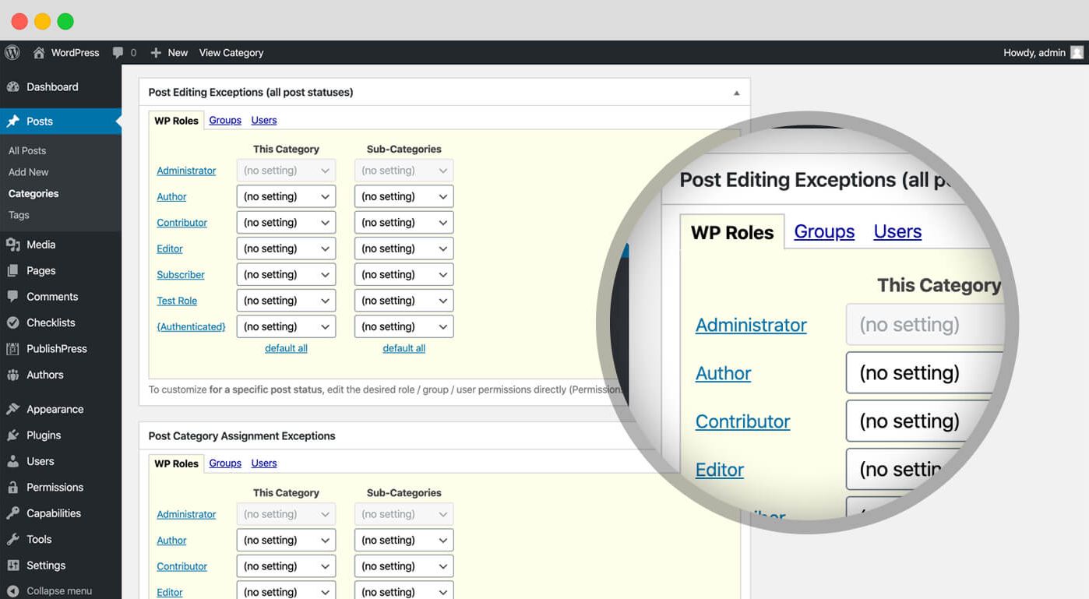Open the Test Role link
1089x599 pixels.
coord(177,301)
